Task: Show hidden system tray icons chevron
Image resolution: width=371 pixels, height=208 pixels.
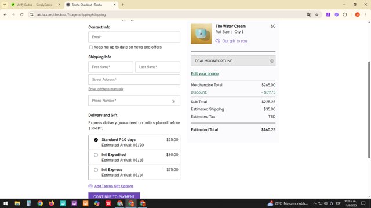Action: (x=314, y=203)
